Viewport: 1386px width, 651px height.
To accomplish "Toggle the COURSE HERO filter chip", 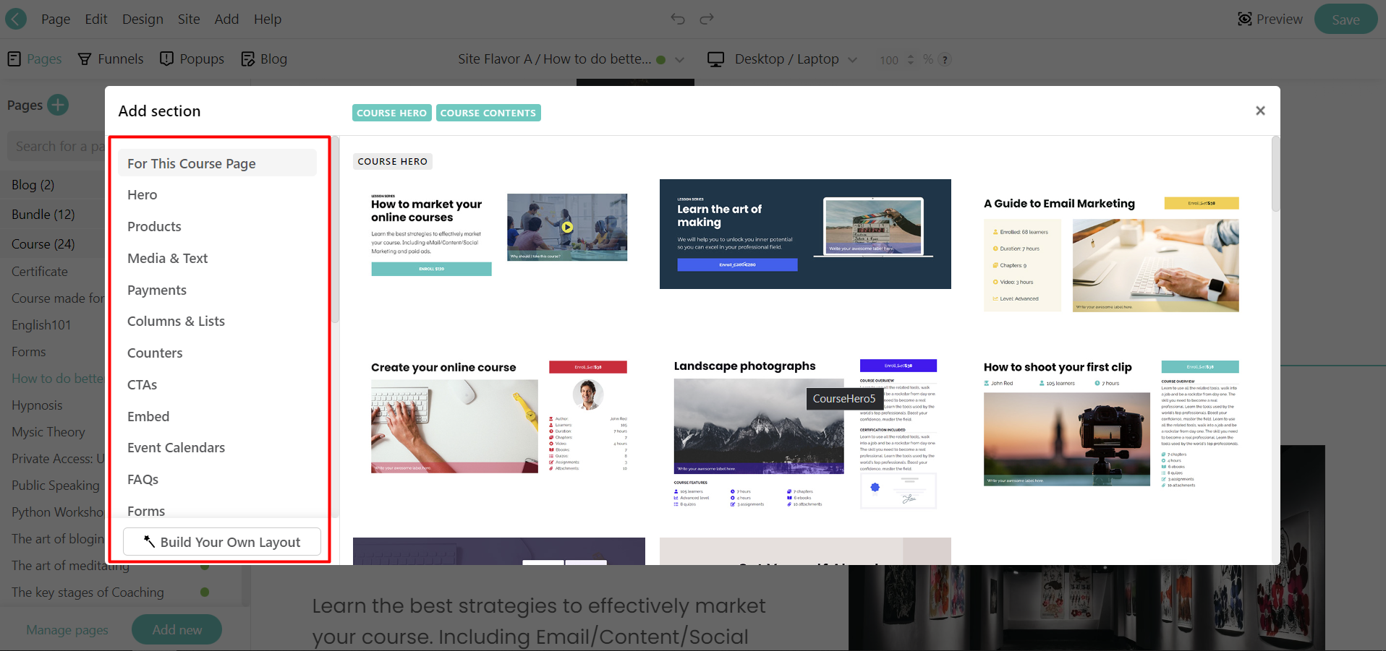I will click(x=391, y=113).
